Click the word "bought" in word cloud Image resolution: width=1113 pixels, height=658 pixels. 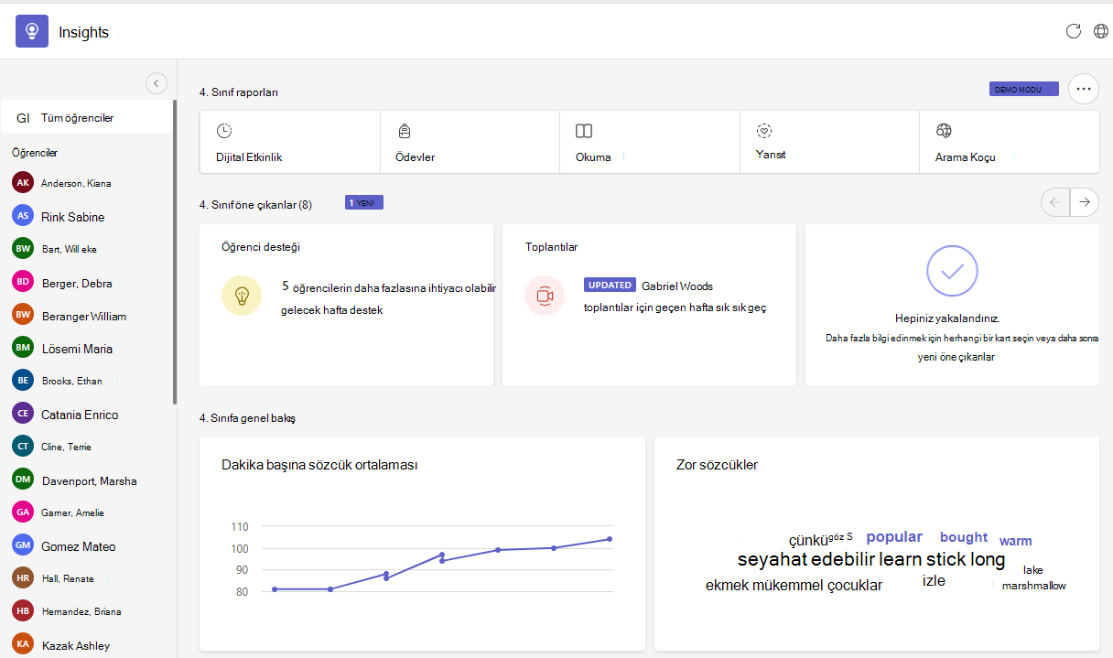[x=964, y=538]
